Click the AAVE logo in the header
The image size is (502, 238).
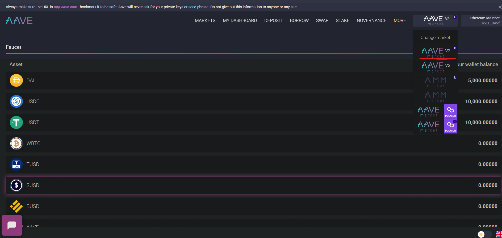tap(19, 20)
